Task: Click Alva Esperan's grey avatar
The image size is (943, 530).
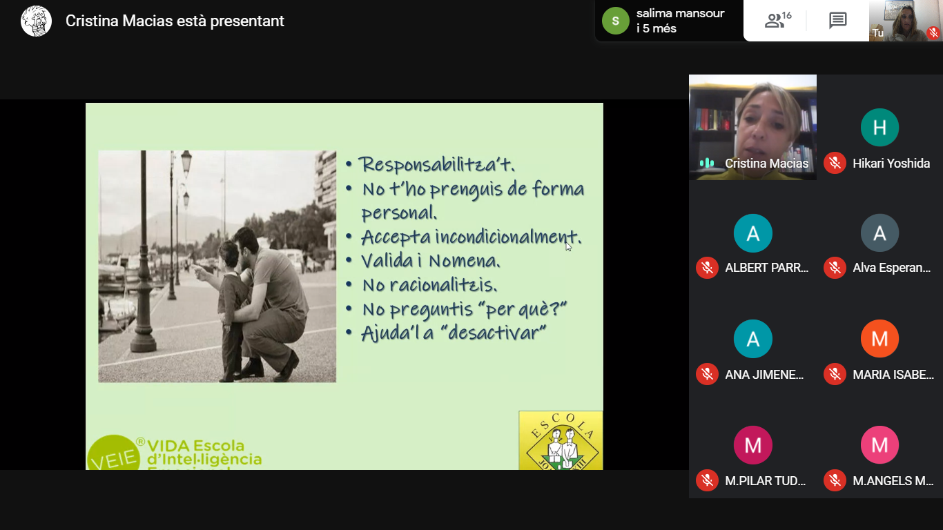Action: 879,233
